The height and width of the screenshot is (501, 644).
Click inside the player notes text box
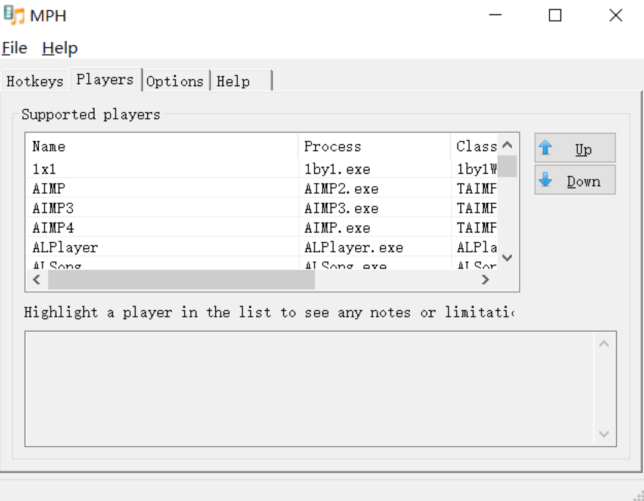310,388
